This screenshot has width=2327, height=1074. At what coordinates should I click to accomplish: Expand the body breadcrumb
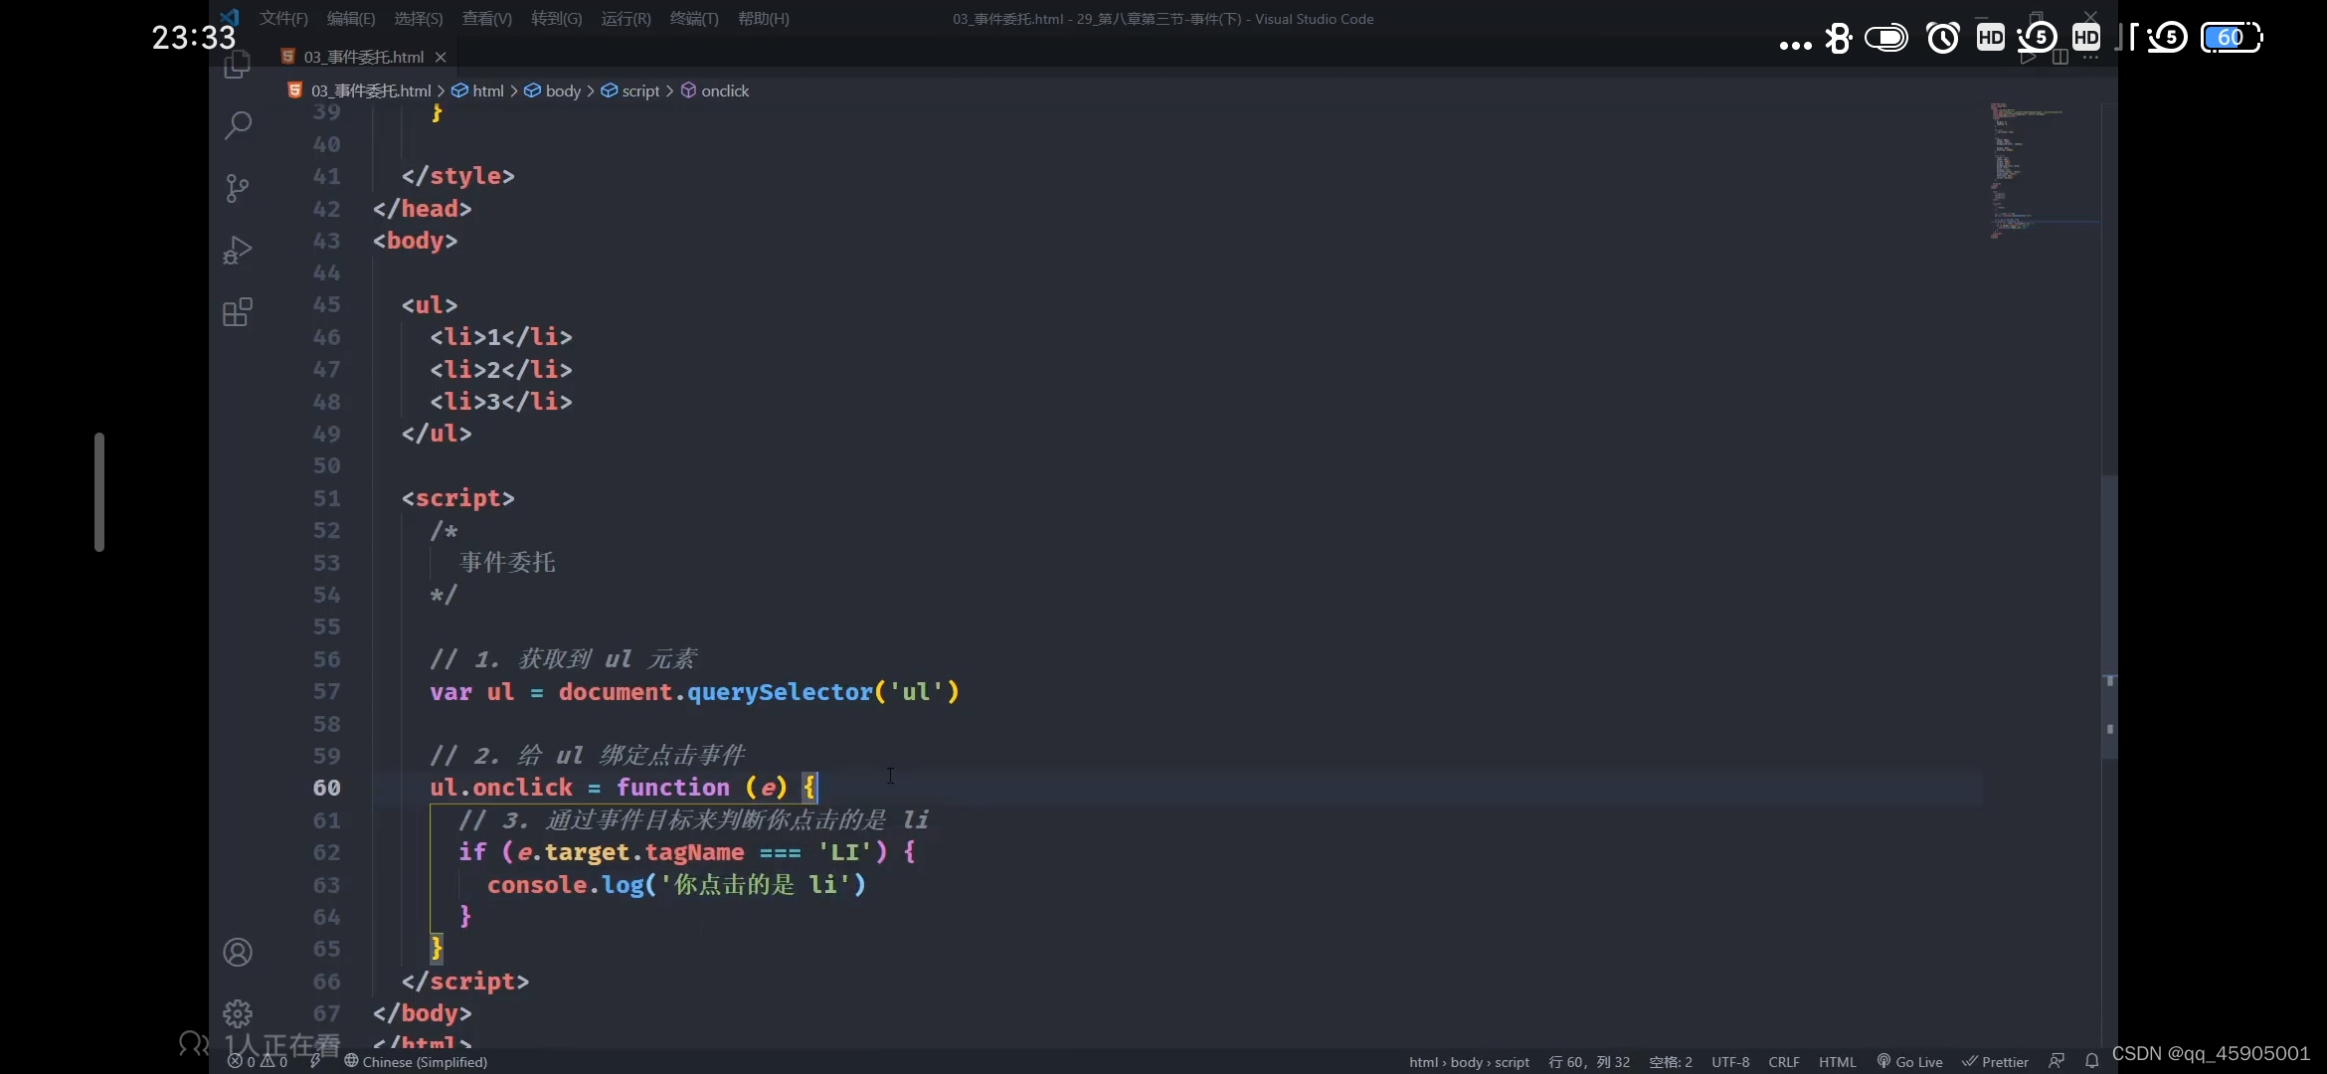pos(563,90)
